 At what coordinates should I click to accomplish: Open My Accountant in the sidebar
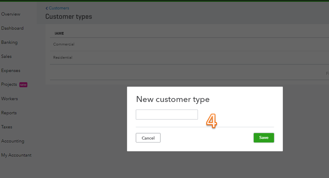pos(16,155)
